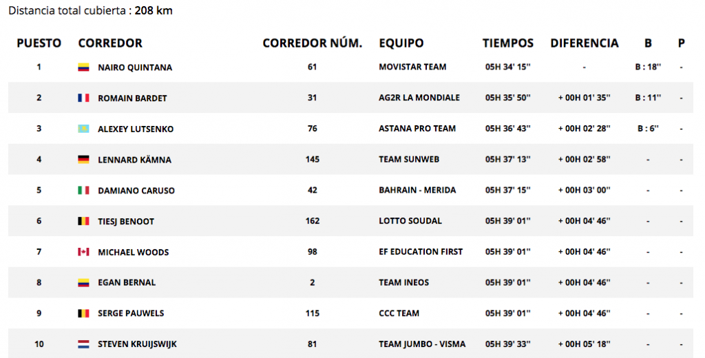
Task: Click the Colombian flag beside Nairo Quintana
Action: (83, 67)
